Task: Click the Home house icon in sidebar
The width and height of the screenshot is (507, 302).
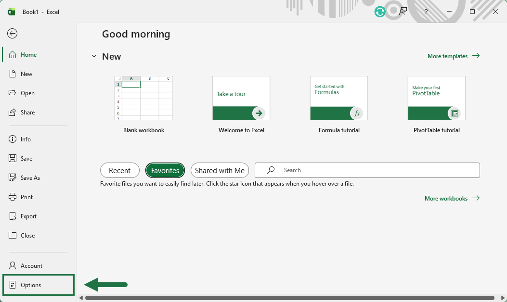Action: point(13,55)
